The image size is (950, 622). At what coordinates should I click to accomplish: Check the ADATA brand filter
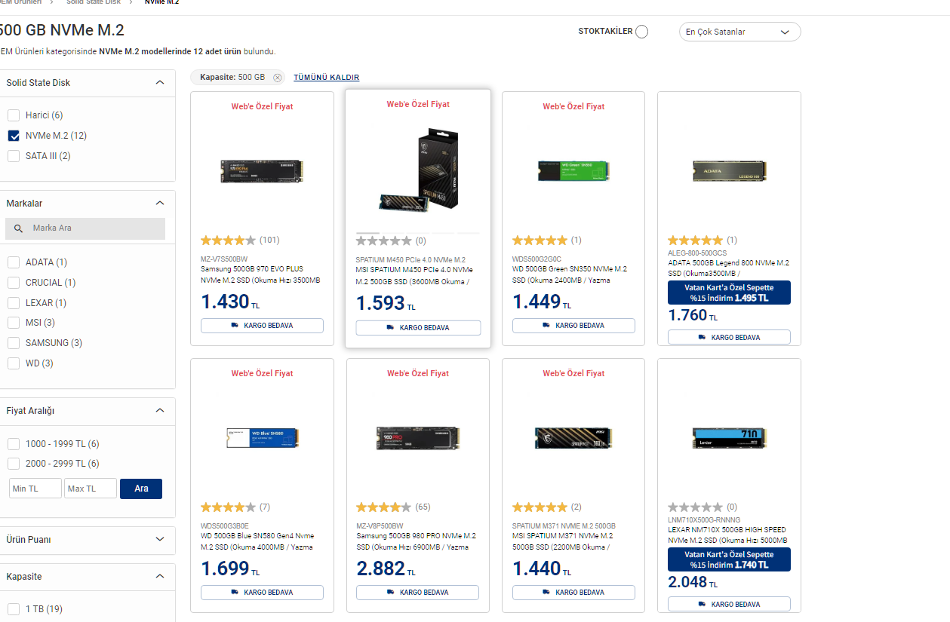14,262
